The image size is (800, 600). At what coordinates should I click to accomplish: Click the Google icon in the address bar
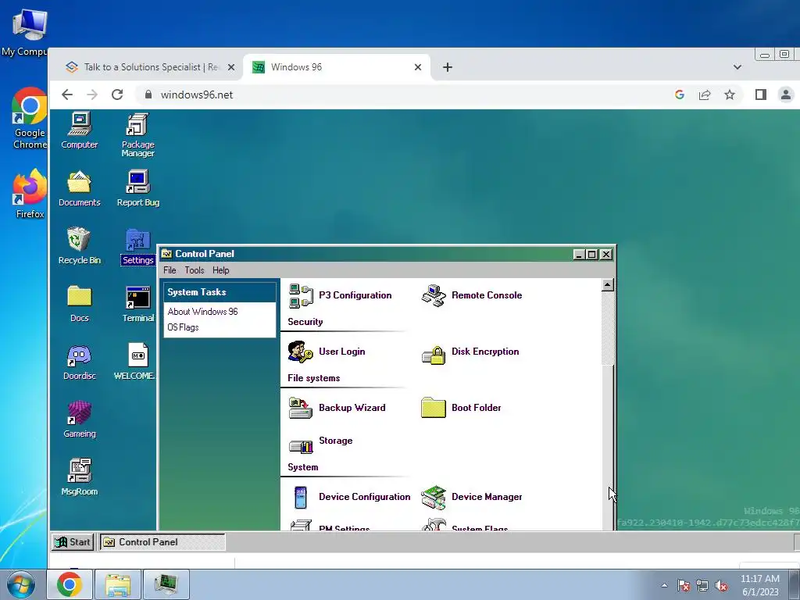[680, 95]
